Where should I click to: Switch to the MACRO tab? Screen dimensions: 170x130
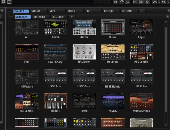point(39,11)
